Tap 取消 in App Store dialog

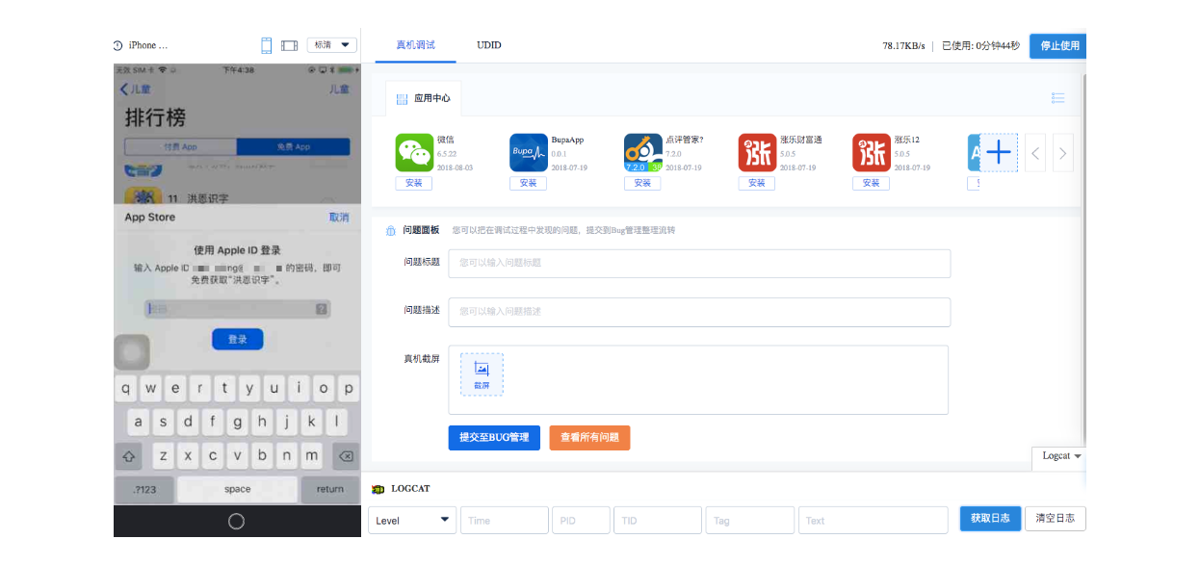[339, 218]
